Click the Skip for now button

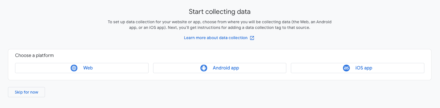click(26, 92)
